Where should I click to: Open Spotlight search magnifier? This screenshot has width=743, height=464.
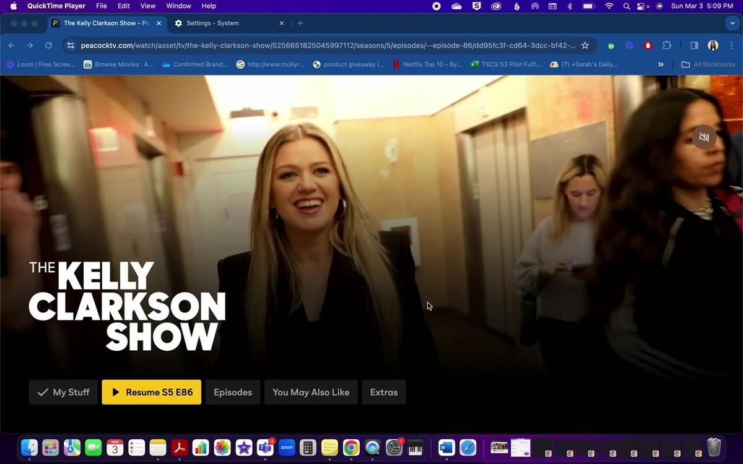point(627,6)
